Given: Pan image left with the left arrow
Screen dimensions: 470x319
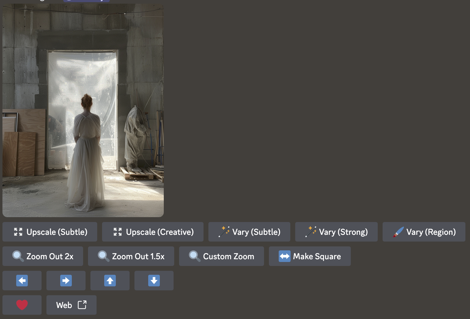Looking at the screenshot, I should 22,281.
